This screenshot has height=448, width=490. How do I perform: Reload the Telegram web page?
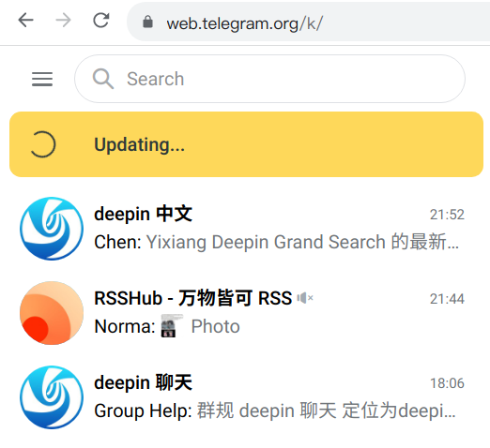(x=101, y=21)
